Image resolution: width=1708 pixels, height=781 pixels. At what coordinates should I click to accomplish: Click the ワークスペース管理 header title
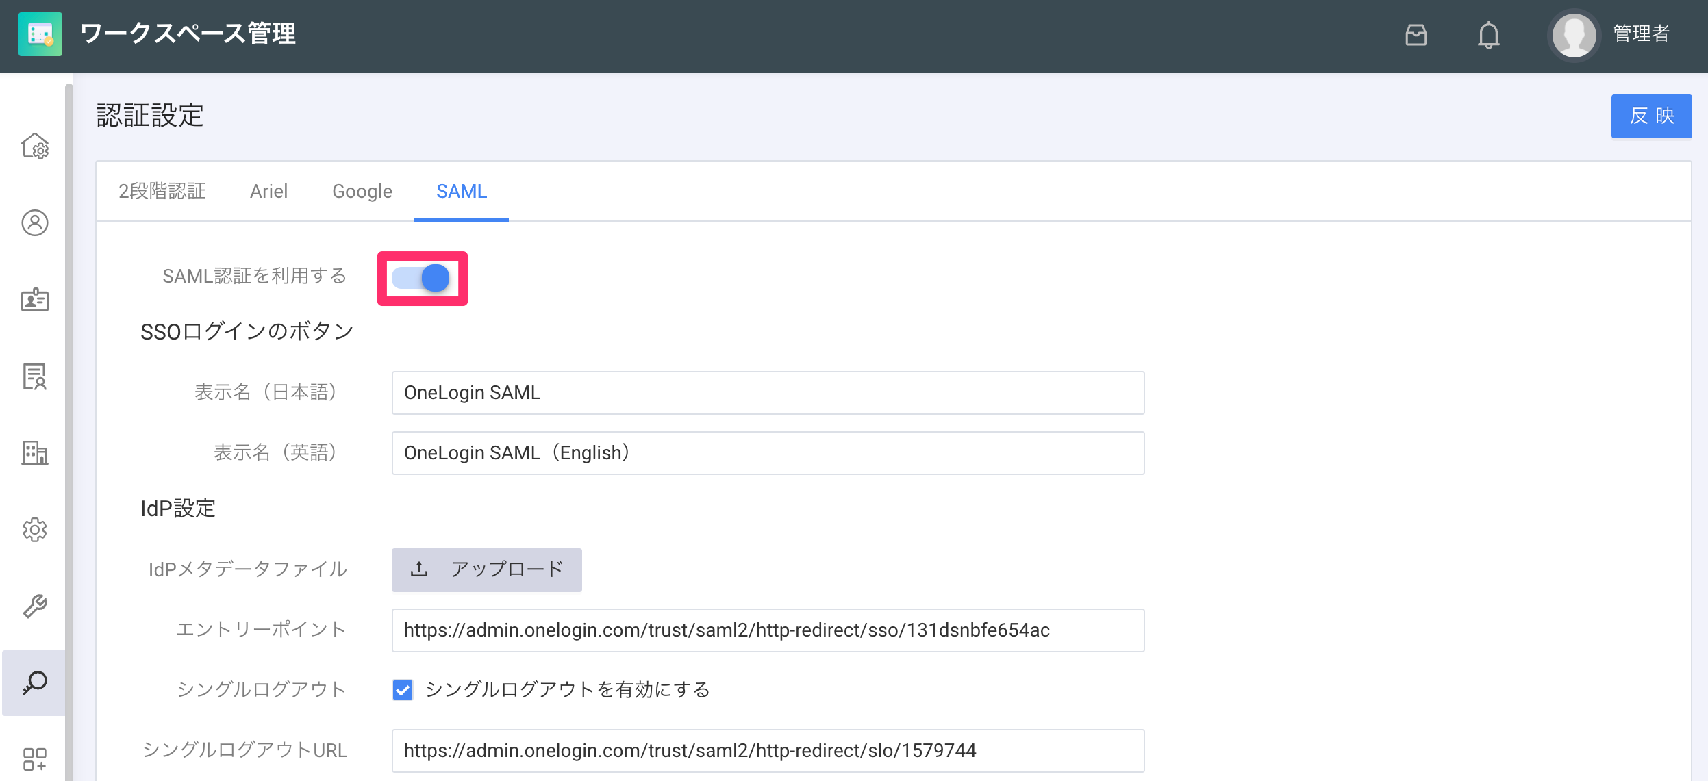point(188,34)
